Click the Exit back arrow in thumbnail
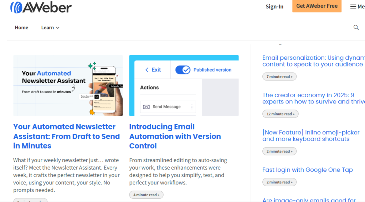The width and height of the screenshot is (365, 202). click(x=147, y=70)
